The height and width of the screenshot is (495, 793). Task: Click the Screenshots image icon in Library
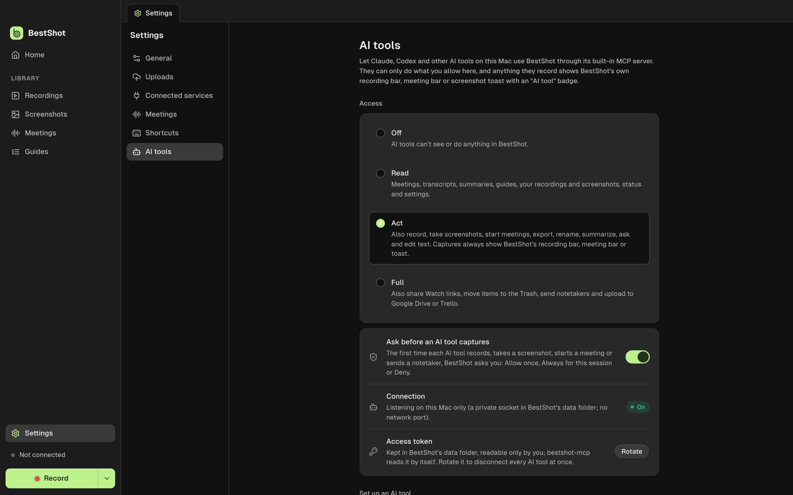[15, 114]
